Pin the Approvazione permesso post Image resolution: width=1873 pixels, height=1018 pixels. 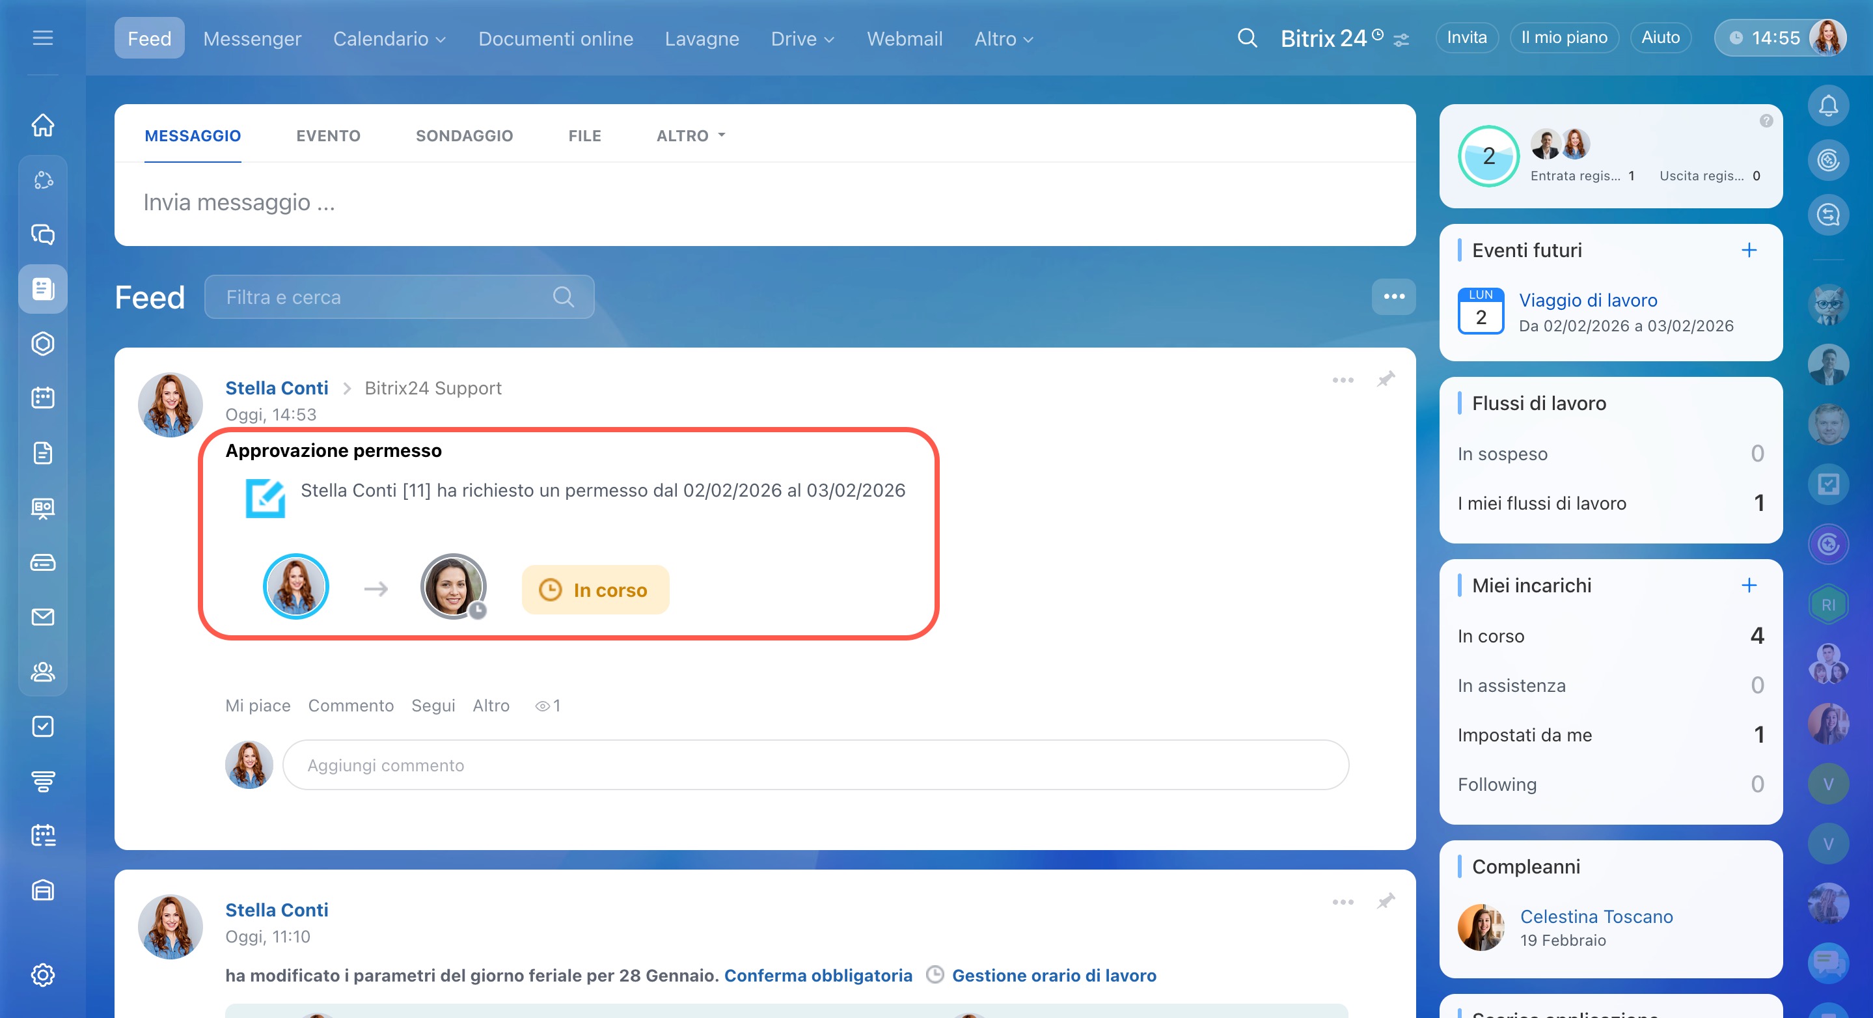[1386, 379]
